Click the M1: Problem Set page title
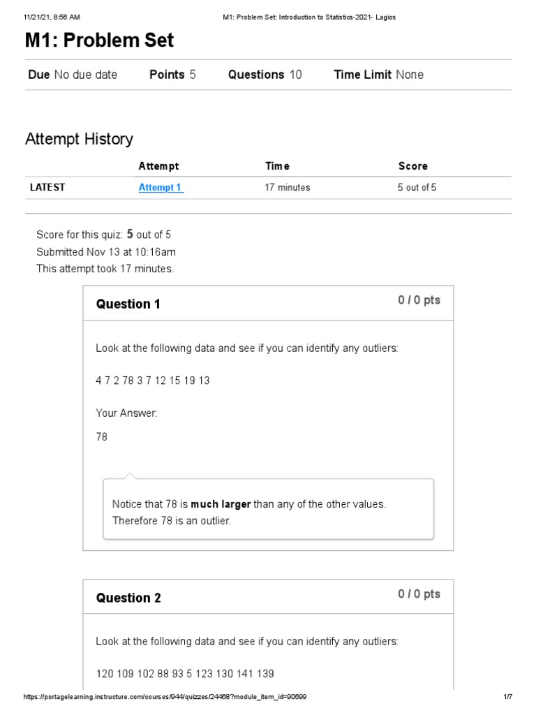This screenshot has width=536, height=715. pos(99,40)
